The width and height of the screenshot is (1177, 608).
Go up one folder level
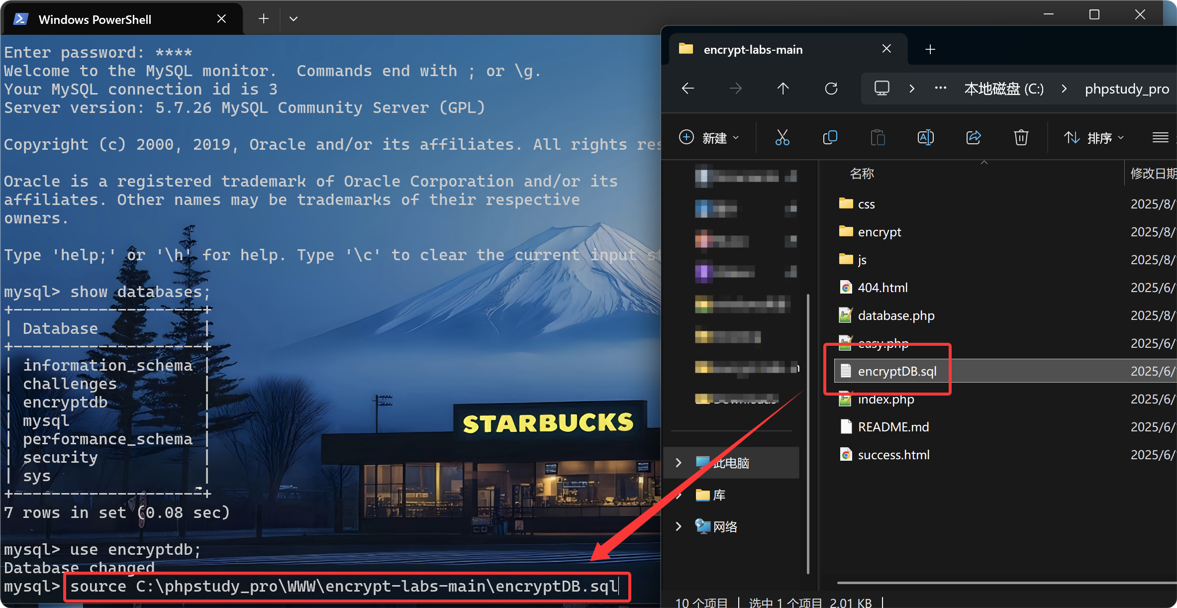point(783,89)
